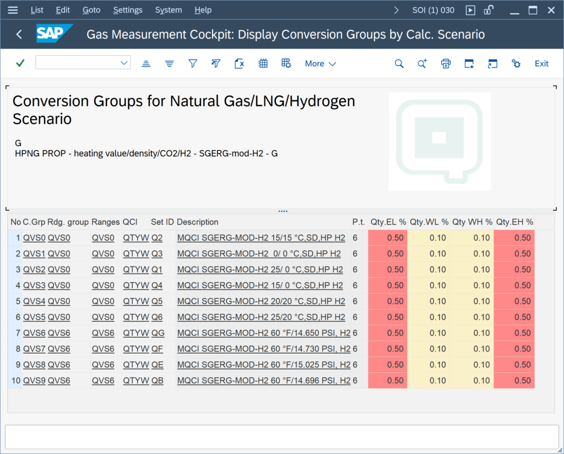Click Rdg. group link QVS0 in row 2
564x454 pixels.
[59, 254]
